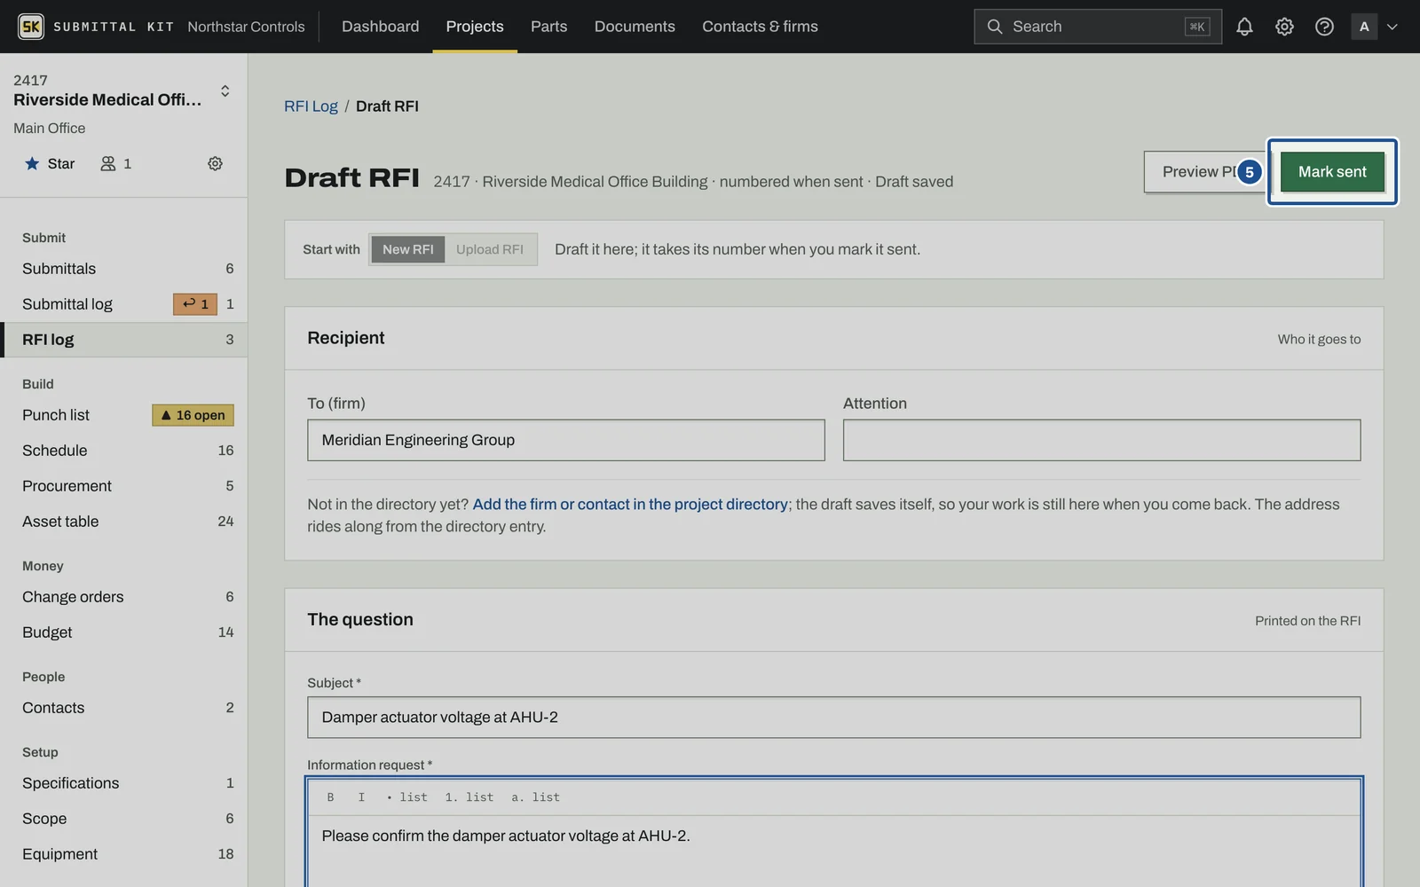Click the Mark sent button
Viewport: 1420px width, 887px height.
point(1332,172)
